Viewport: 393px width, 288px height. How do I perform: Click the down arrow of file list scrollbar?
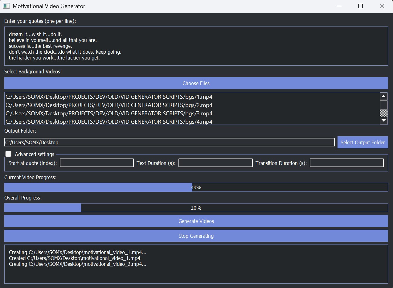click(384, 121)
